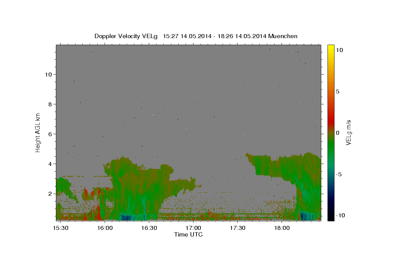This screenshot has height=265, width=397.
Task: Click the colorbar value "-5"
Action: click(339, 174)
